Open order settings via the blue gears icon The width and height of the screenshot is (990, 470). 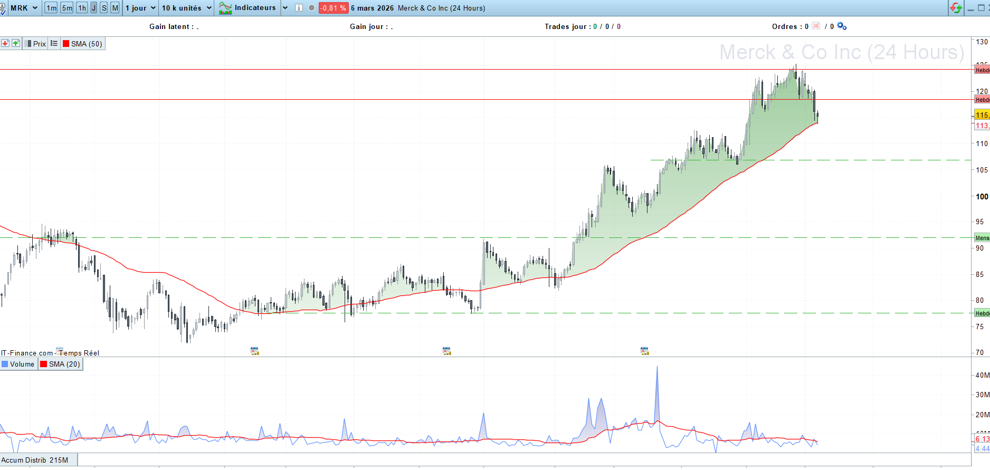842,26
